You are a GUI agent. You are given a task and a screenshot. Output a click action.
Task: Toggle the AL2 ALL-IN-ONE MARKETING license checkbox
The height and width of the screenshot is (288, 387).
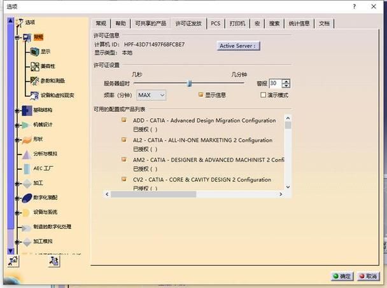pyautogui.click(x=124, y=140)
